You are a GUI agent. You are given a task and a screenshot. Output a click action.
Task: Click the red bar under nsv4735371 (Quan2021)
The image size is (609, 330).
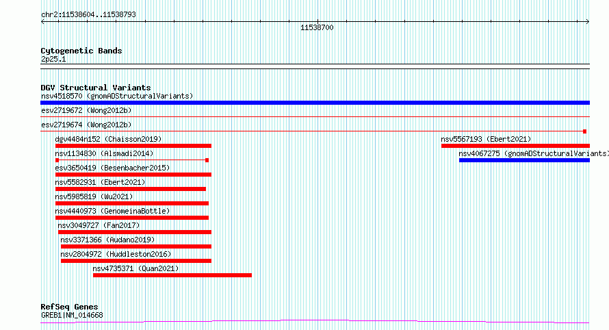click(x=172, y=275)
